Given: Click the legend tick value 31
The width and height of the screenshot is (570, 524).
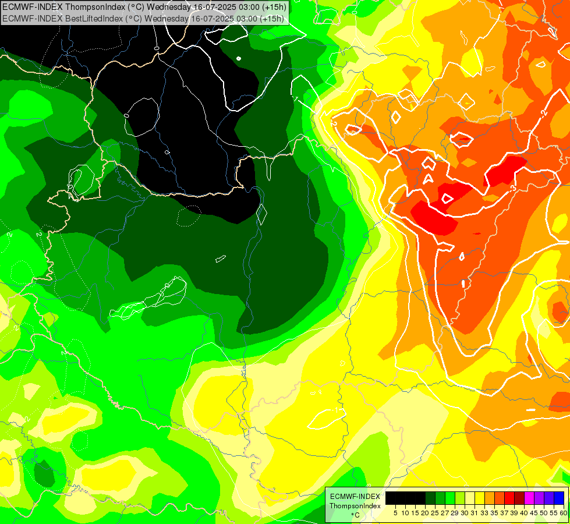Looking at the screenshot, I should (x=475, y=513).
